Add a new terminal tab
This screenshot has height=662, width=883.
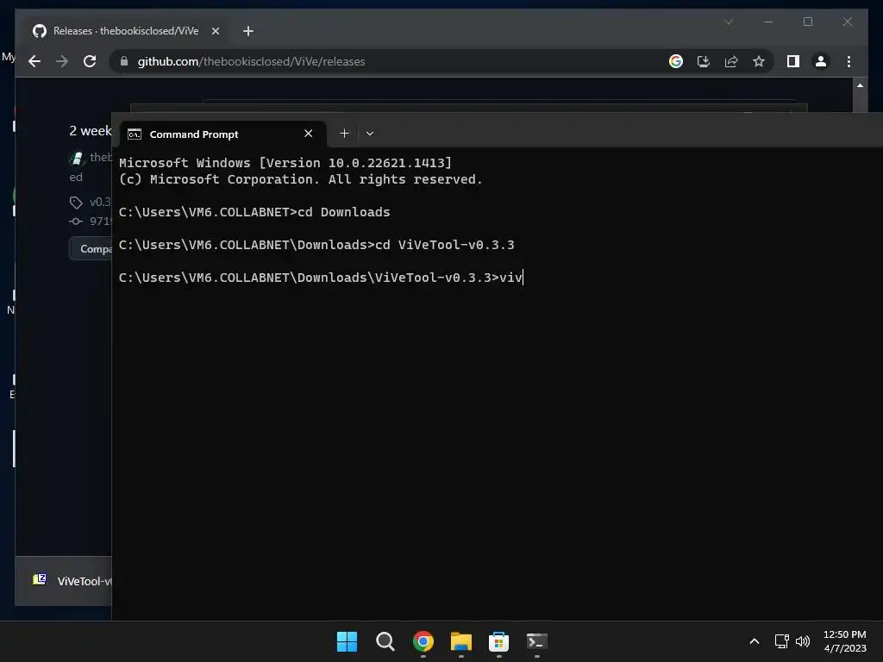[x=344, y=134]
